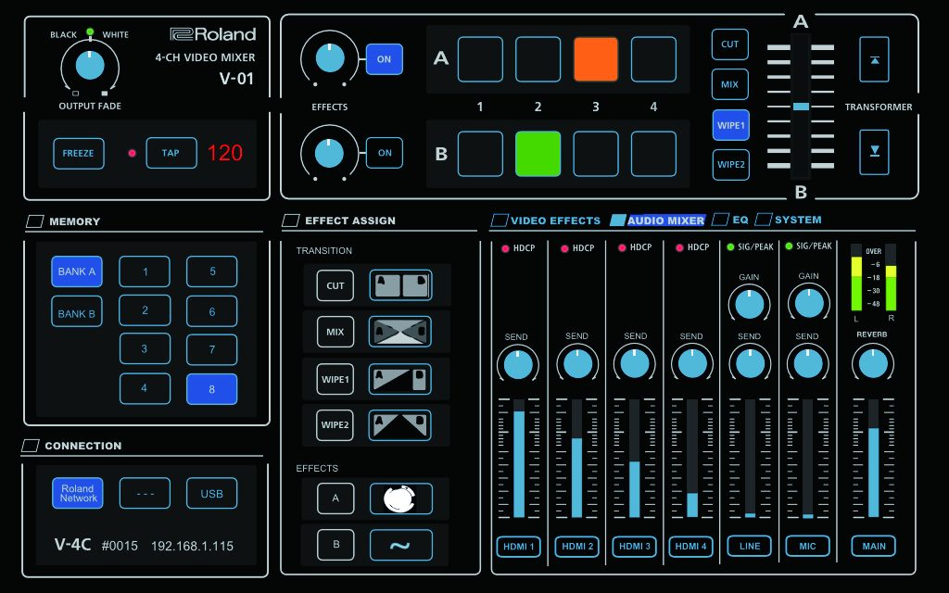Screen dimensions: 949x593
Task: Select input 4 on bus B
Action: tap(653, 154)
